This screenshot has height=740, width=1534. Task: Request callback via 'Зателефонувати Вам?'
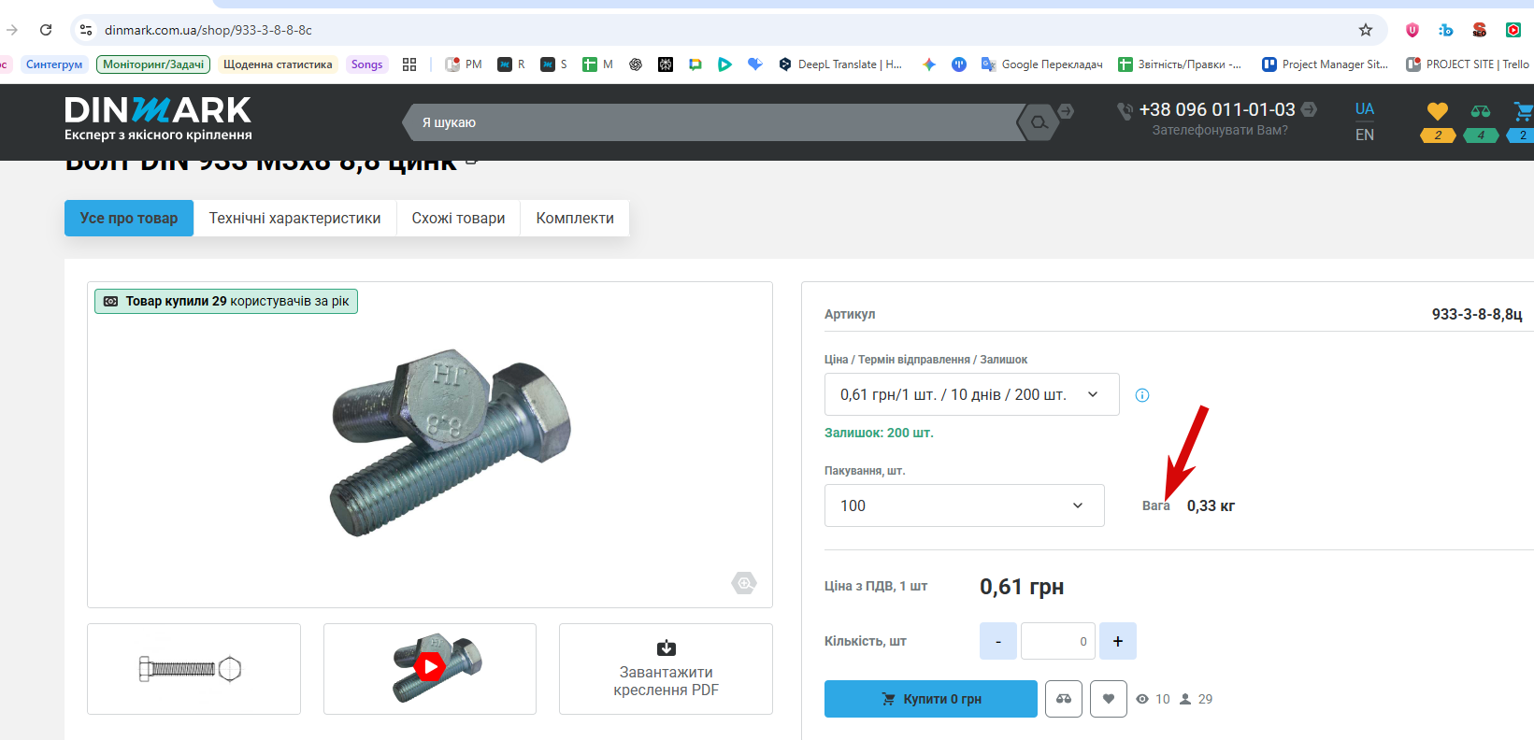[1220, 130]
